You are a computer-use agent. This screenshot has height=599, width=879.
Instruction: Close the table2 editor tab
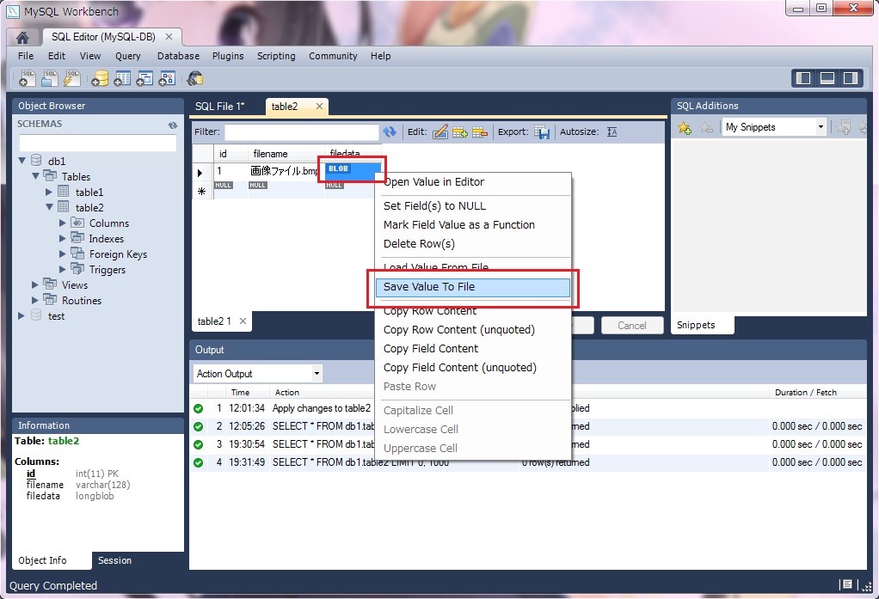[x=319, y=106]
